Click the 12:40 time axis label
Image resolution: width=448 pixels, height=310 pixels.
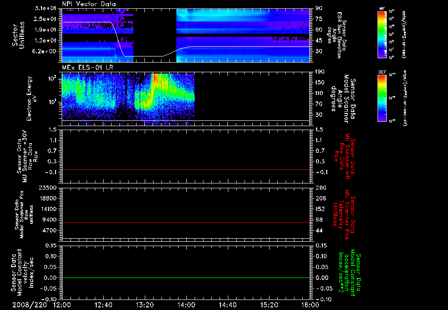(x=103, y=305)
